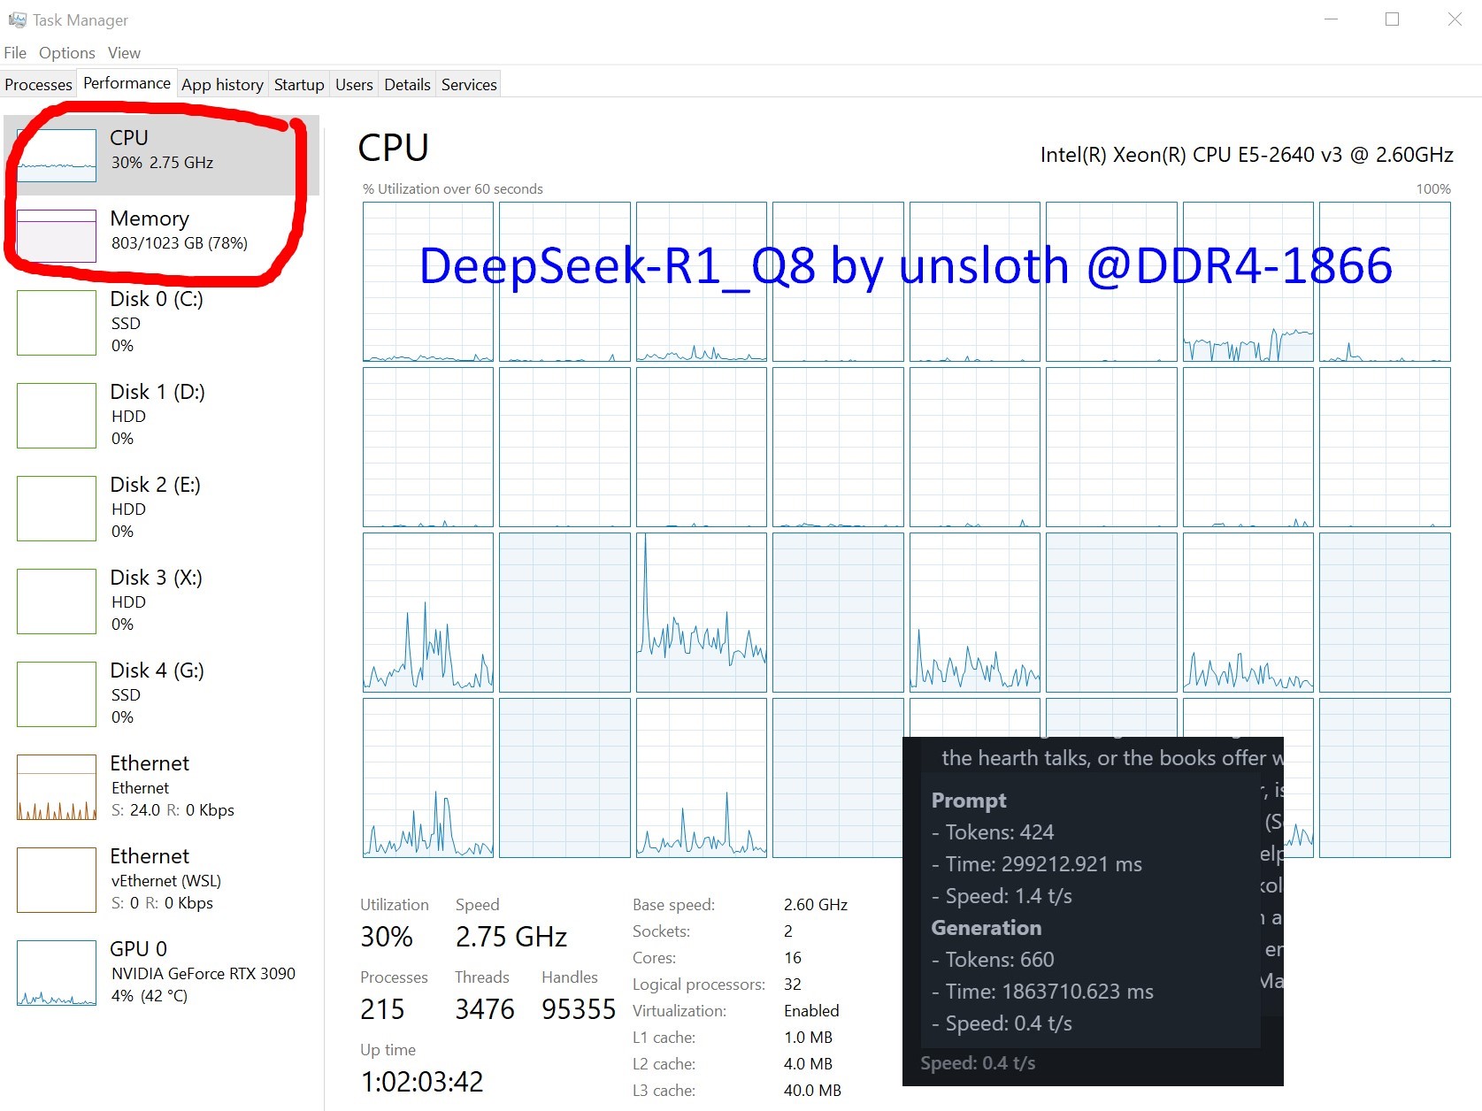Switch to the App history tab
Image resolution: width=1482 pixels, height=1111 pixels.
pos(222,85)
